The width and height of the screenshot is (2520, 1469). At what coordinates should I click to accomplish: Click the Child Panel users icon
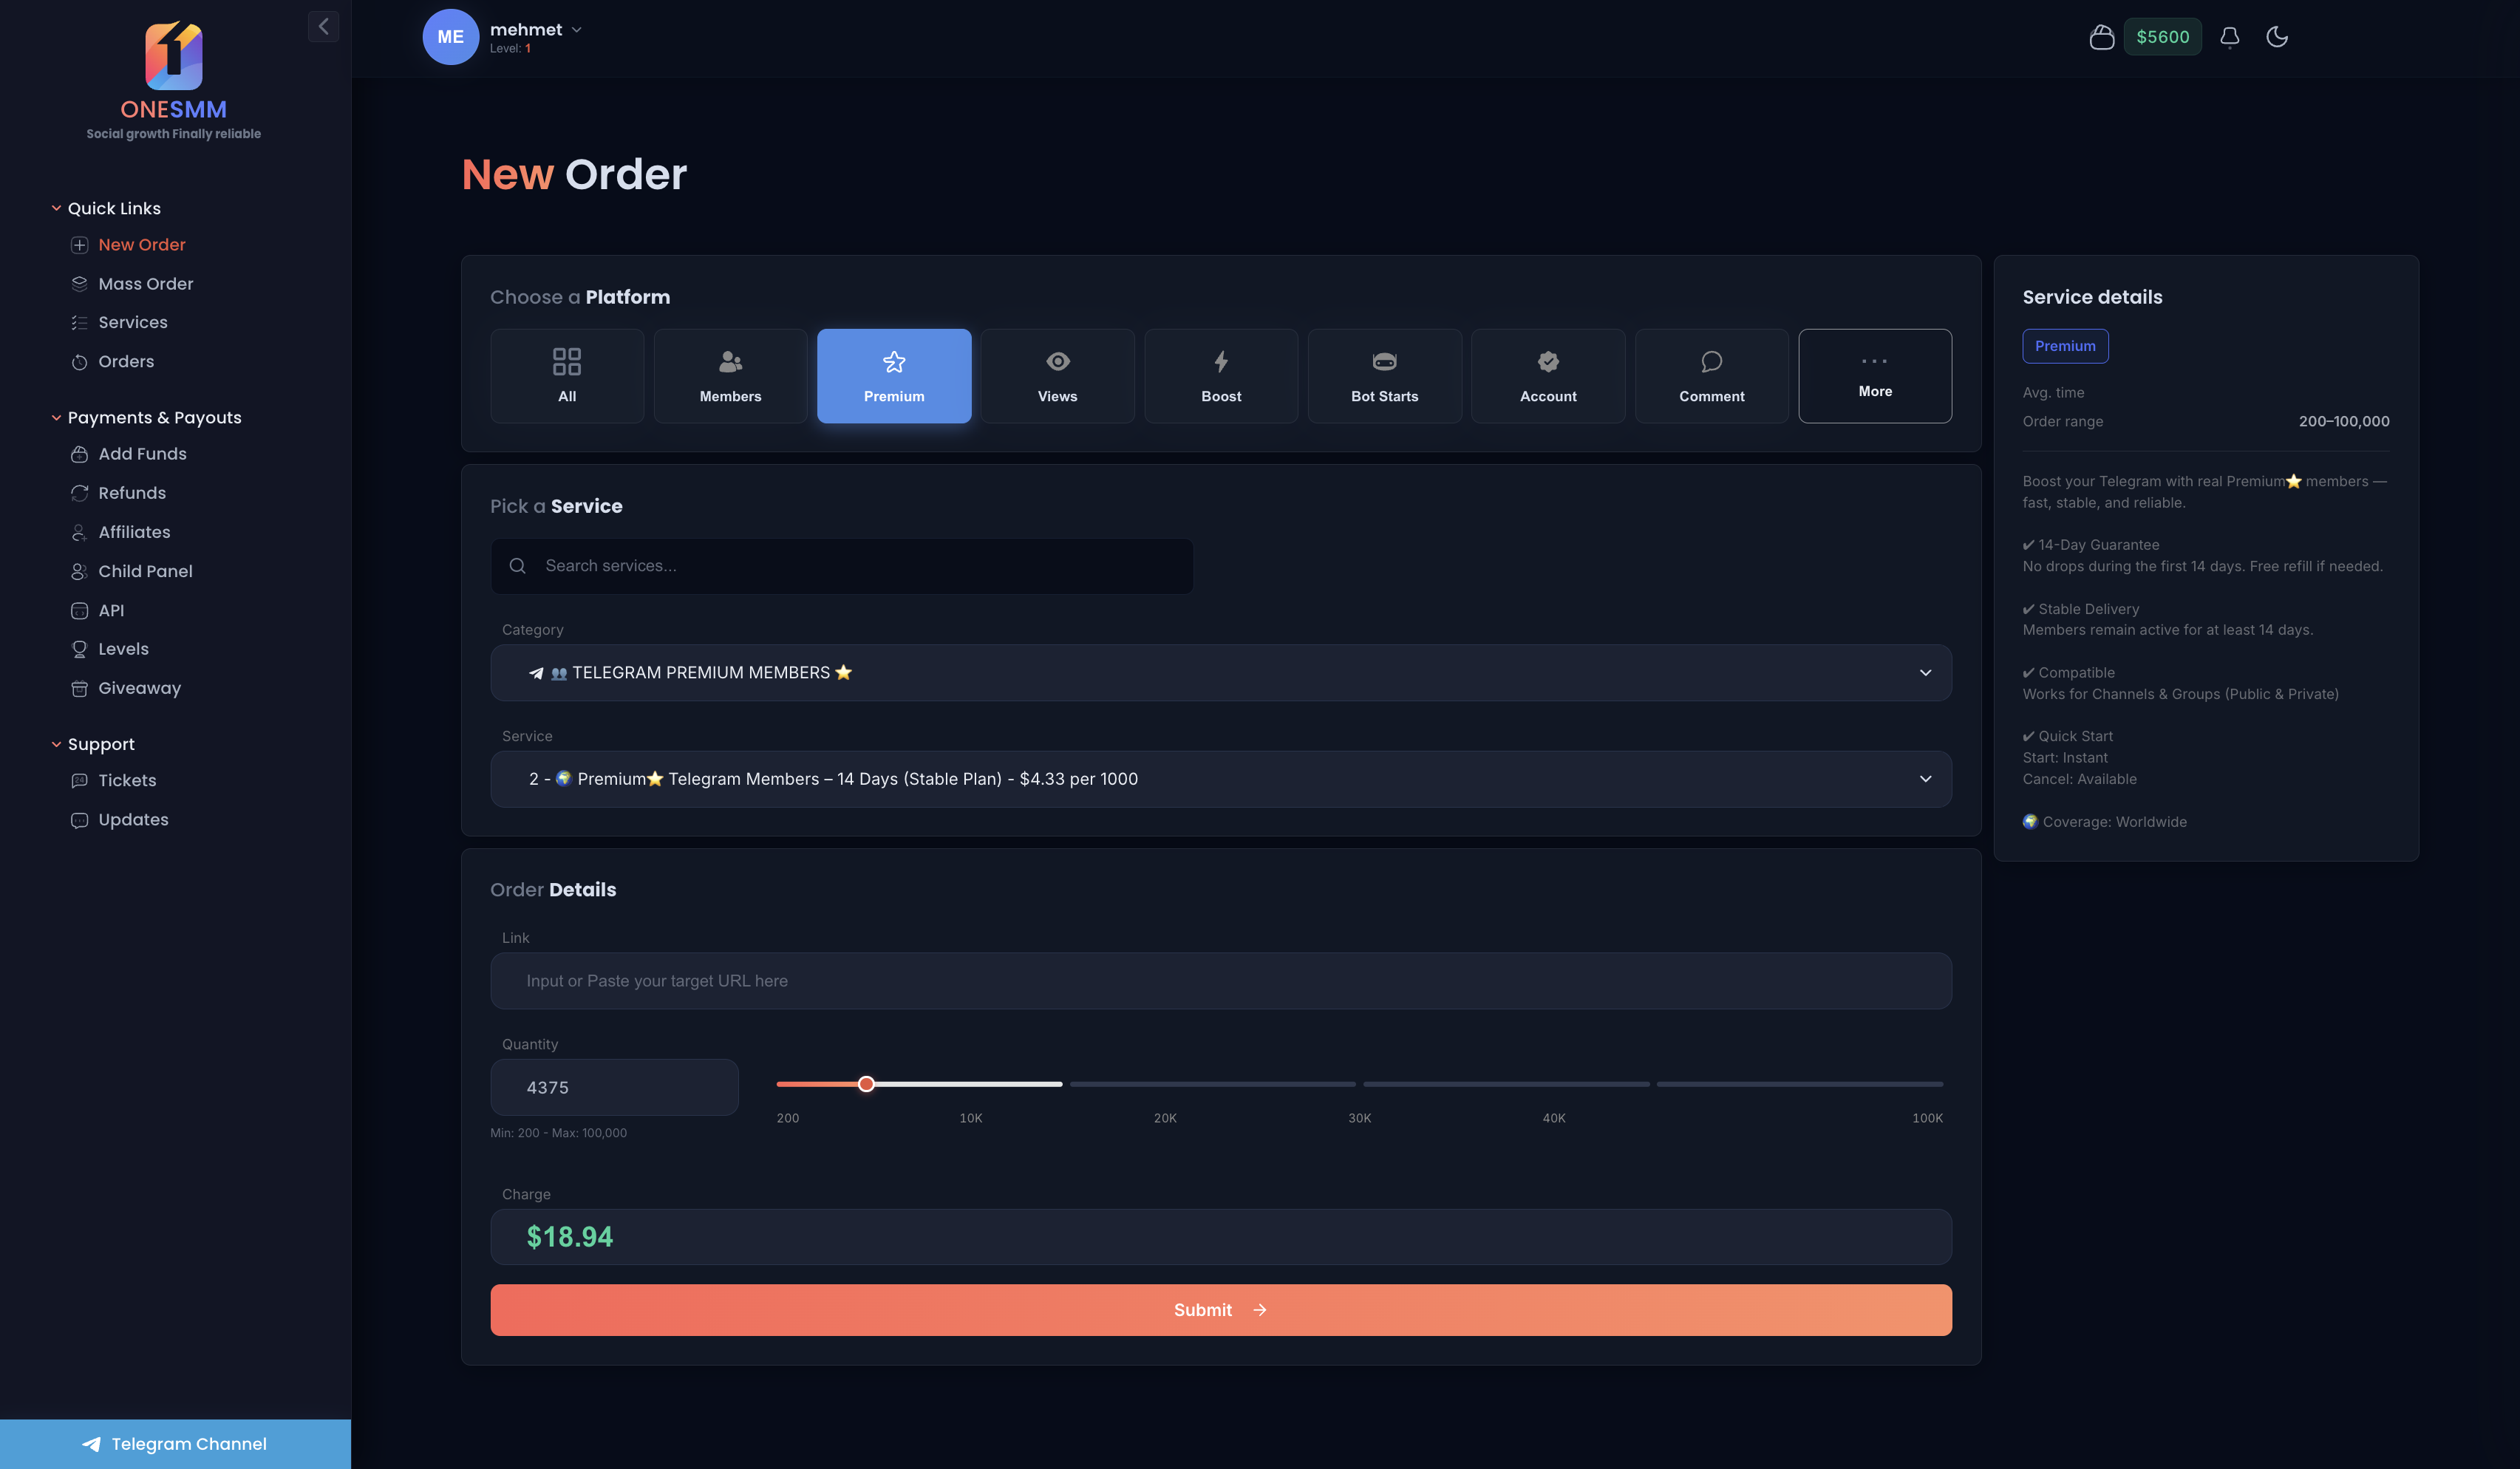click(x=79, y=571)
